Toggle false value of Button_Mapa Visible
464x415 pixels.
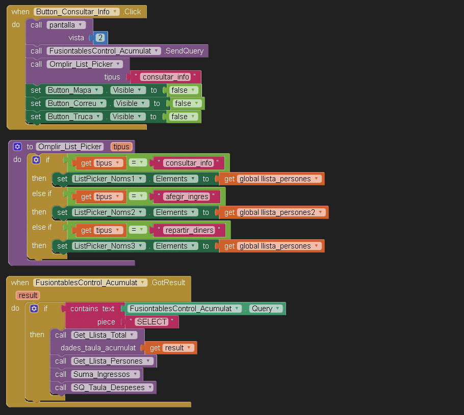pyautogui.click(x=183, y=90)
